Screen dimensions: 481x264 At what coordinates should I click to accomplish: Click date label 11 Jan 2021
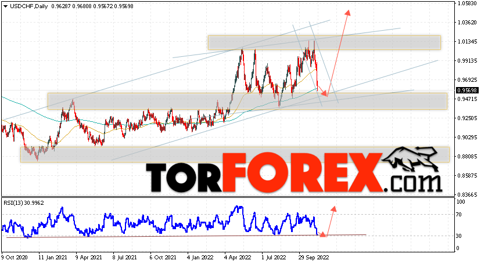[52, 258]
